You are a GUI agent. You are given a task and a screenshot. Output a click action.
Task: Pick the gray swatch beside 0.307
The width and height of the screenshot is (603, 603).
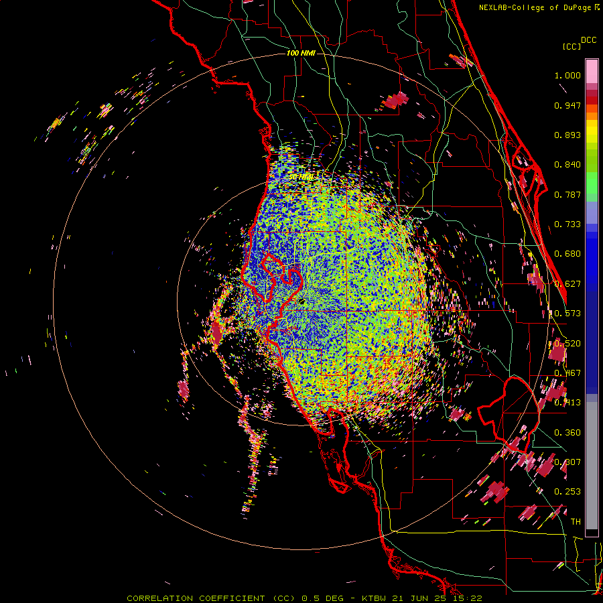pos(592,466)
